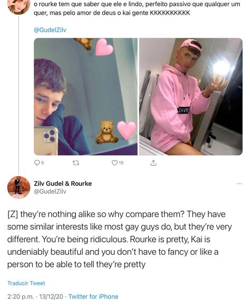This screenshot has height=306, width=250.
Task: Click the like count number 15
Action: pos(121,163)
